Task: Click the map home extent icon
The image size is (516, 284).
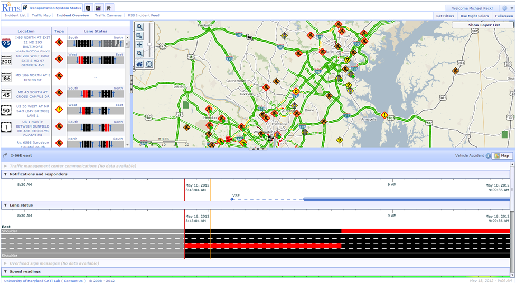Action: (139, 64)
